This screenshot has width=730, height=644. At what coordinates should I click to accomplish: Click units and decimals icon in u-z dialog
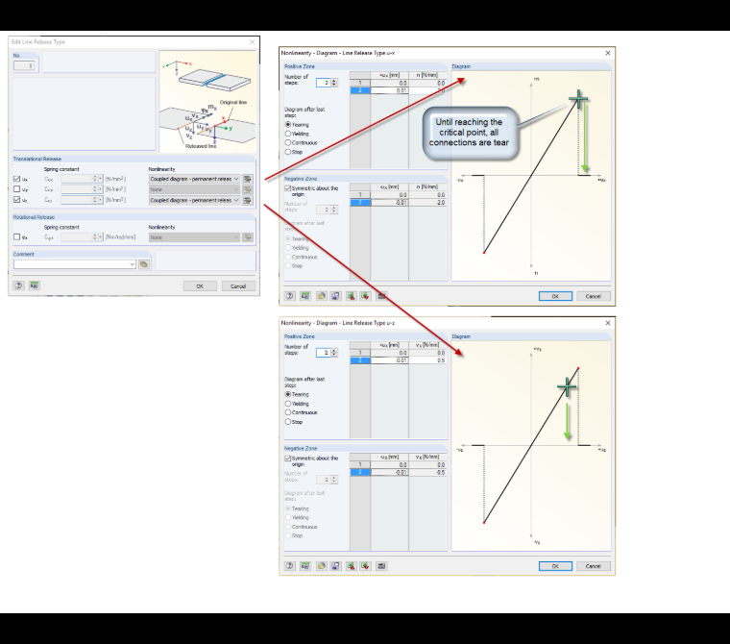tap(305, 566)
